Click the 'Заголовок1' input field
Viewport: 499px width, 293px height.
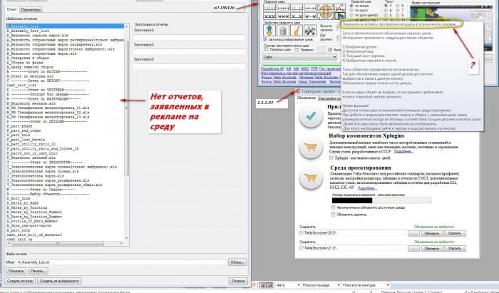coord(189,37)
